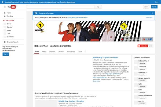Open Learn more in language banner
Image resolution: width=161 pixels, height=107 pixels.
(149, 17)
